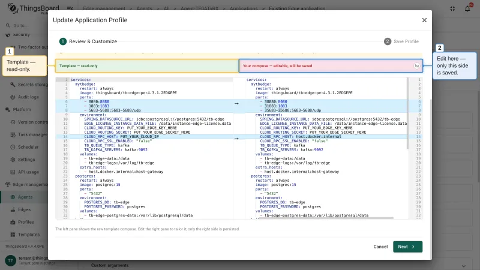Click the Settings gear icon
This screenshot has width=480, height=270.
(x=13, y=160)
